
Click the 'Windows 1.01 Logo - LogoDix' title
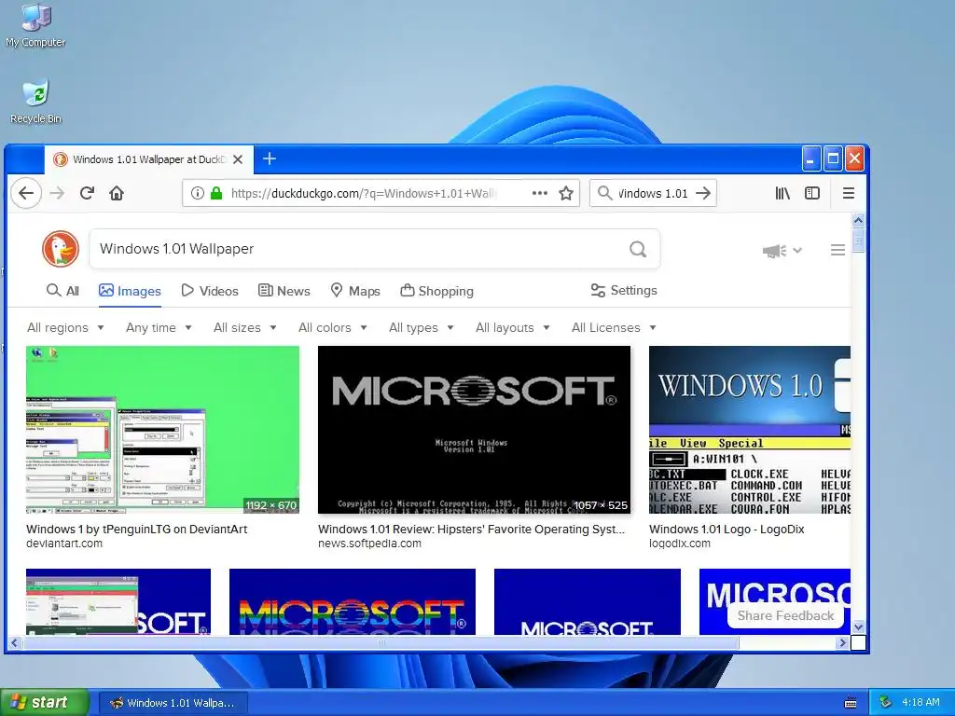[727, 530]
